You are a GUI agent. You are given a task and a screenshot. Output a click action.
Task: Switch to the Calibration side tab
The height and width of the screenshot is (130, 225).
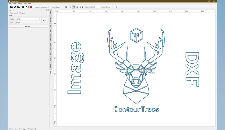50,19
